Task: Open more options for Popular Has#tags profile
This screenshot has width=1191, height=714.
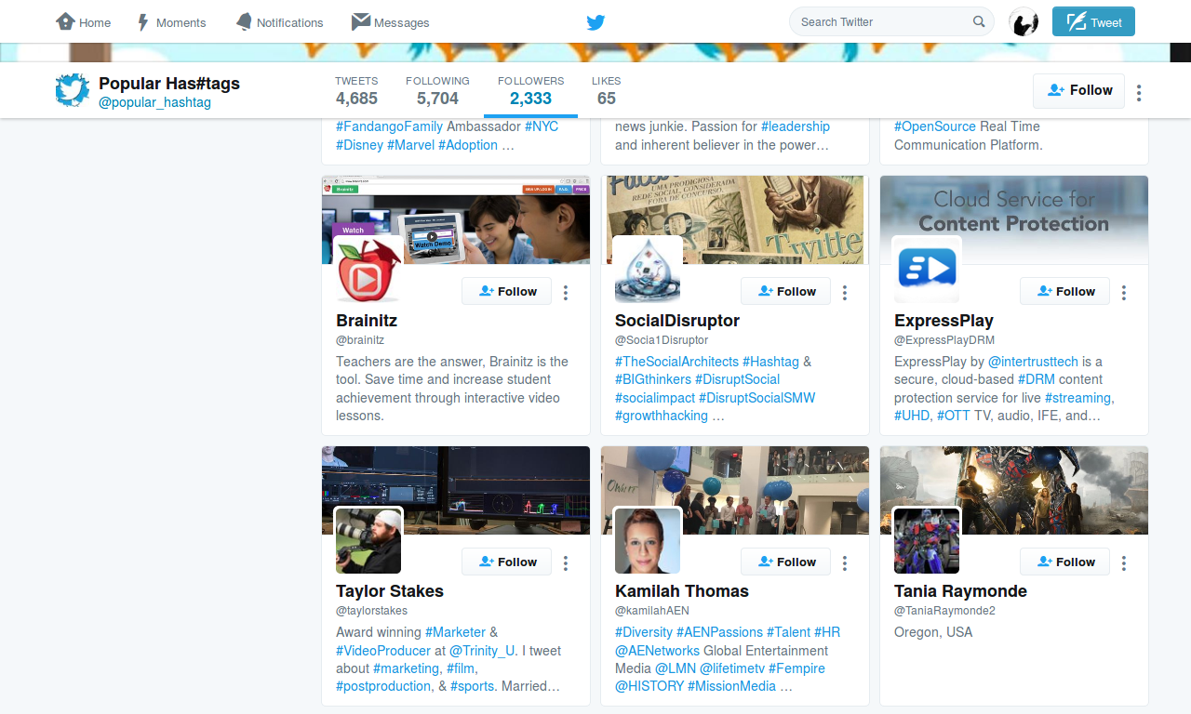Action: click(x=1139, y=92)
